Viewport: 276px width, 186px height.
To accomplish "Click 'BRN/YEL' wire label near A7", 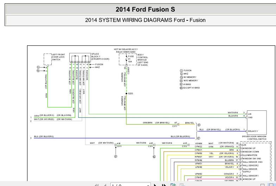I will click(x=190, y=123).
